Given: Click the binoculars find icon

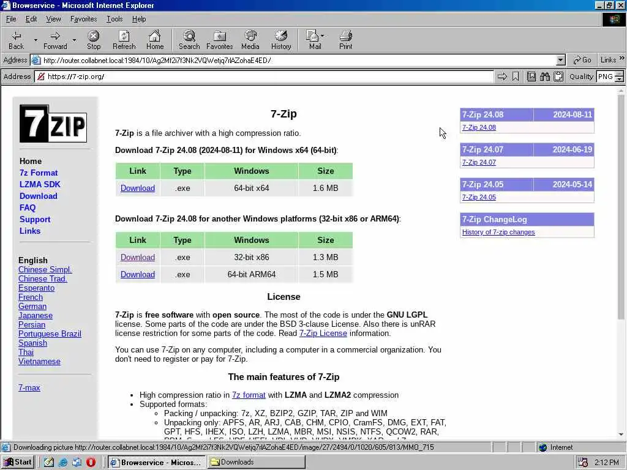Looking at the screenshot, I should tap(544, 76).
